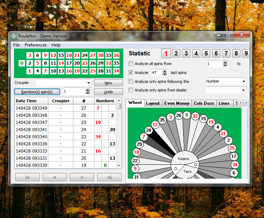Viewport: 264px width, 218px height.
Task: Switch to the Lines tab
Action: tap(224, 103)
